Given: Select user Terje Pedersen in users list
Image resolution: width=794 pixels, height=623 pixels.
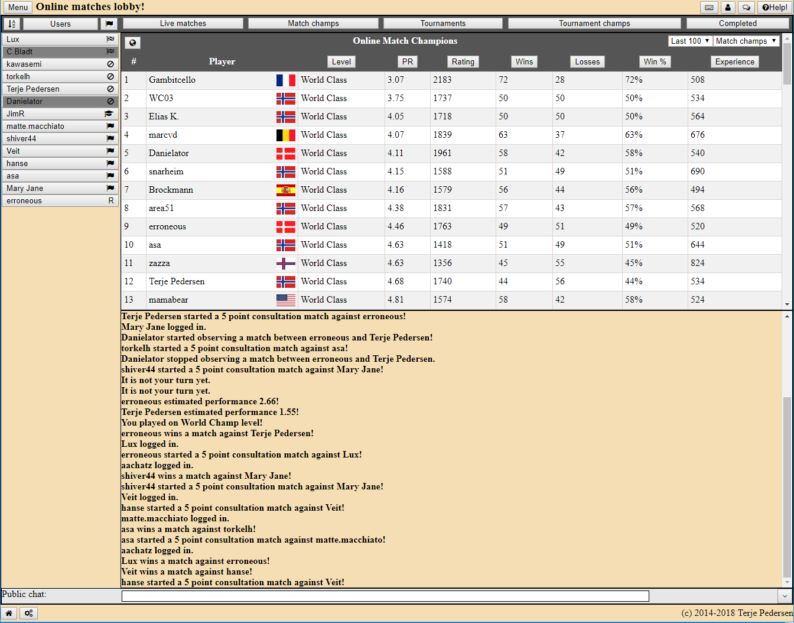Looking at the screenshot, I should click(60, 89).
